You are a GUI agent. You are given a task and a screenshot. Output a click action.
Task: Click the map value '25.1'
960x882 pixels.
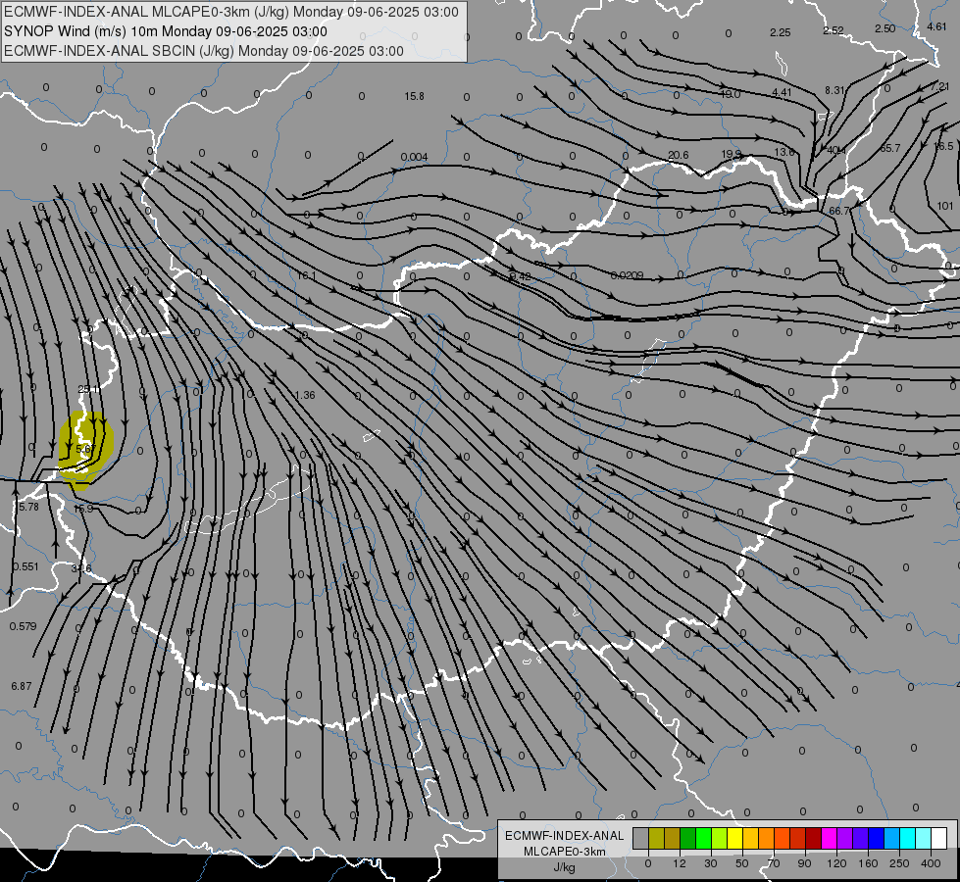click(89, 389)
